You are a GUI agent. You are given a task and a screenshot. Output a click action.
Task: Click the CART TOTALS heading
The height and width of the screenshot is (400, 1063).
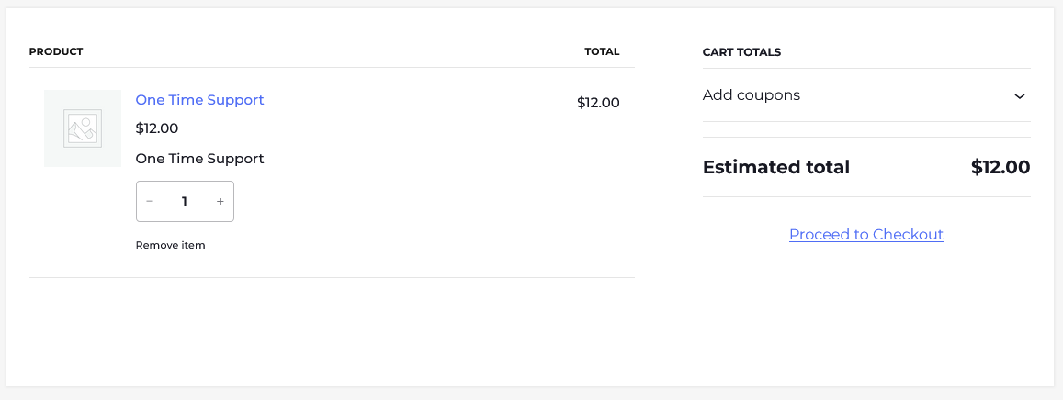click(741, 52)
